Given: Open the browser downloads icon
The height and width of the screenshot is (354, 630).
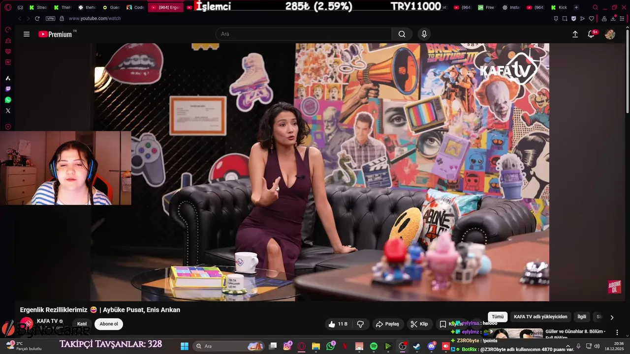Looking at the screenshot, I should [x=614, y=18].
